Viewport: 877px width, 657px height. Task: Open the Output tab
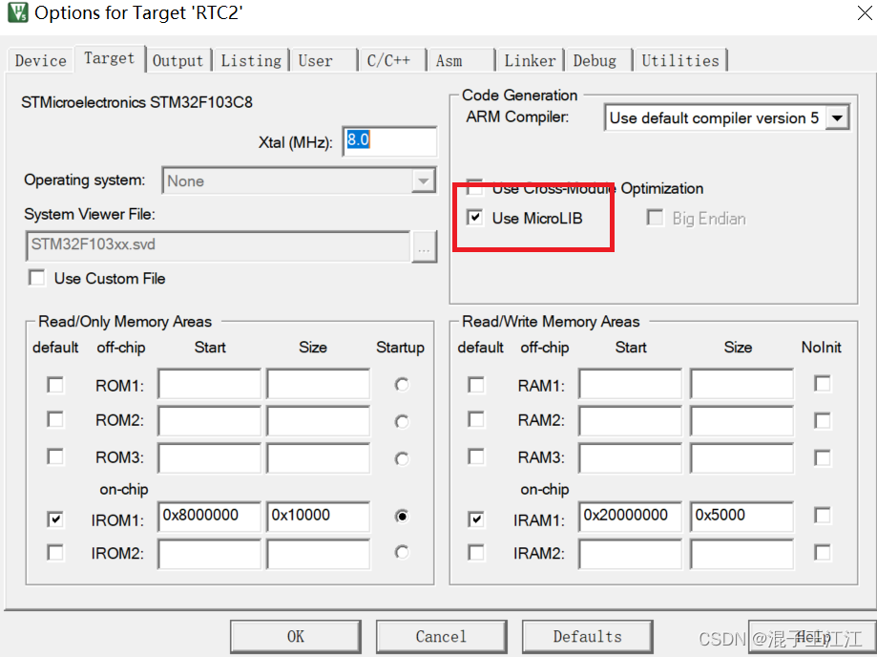pyautogui.click(x=177, y=60)
